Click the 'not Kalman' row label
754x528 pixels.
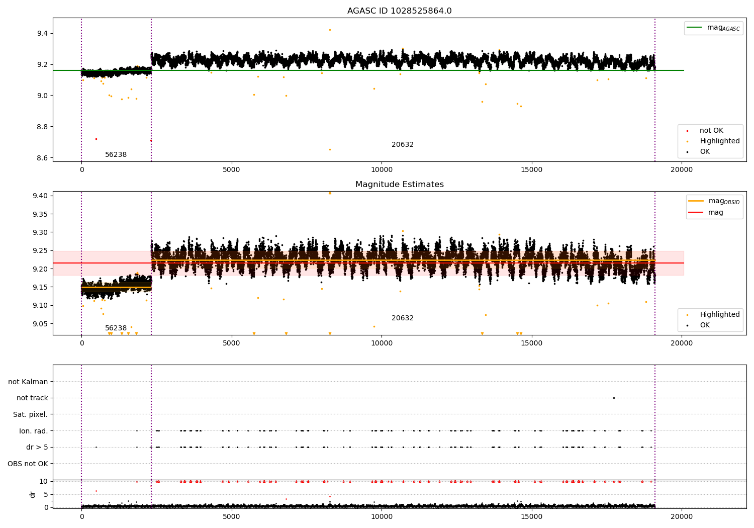tap(28, 382)
